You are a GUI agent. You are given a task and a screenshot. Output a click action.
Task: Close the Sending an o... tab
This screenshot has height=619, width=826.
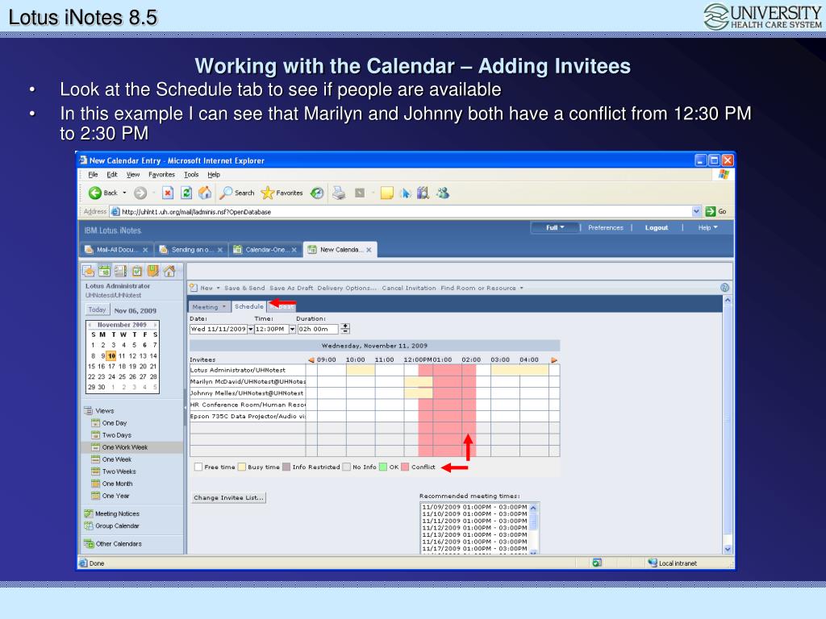pyautogui.click(x=220, y=250)
